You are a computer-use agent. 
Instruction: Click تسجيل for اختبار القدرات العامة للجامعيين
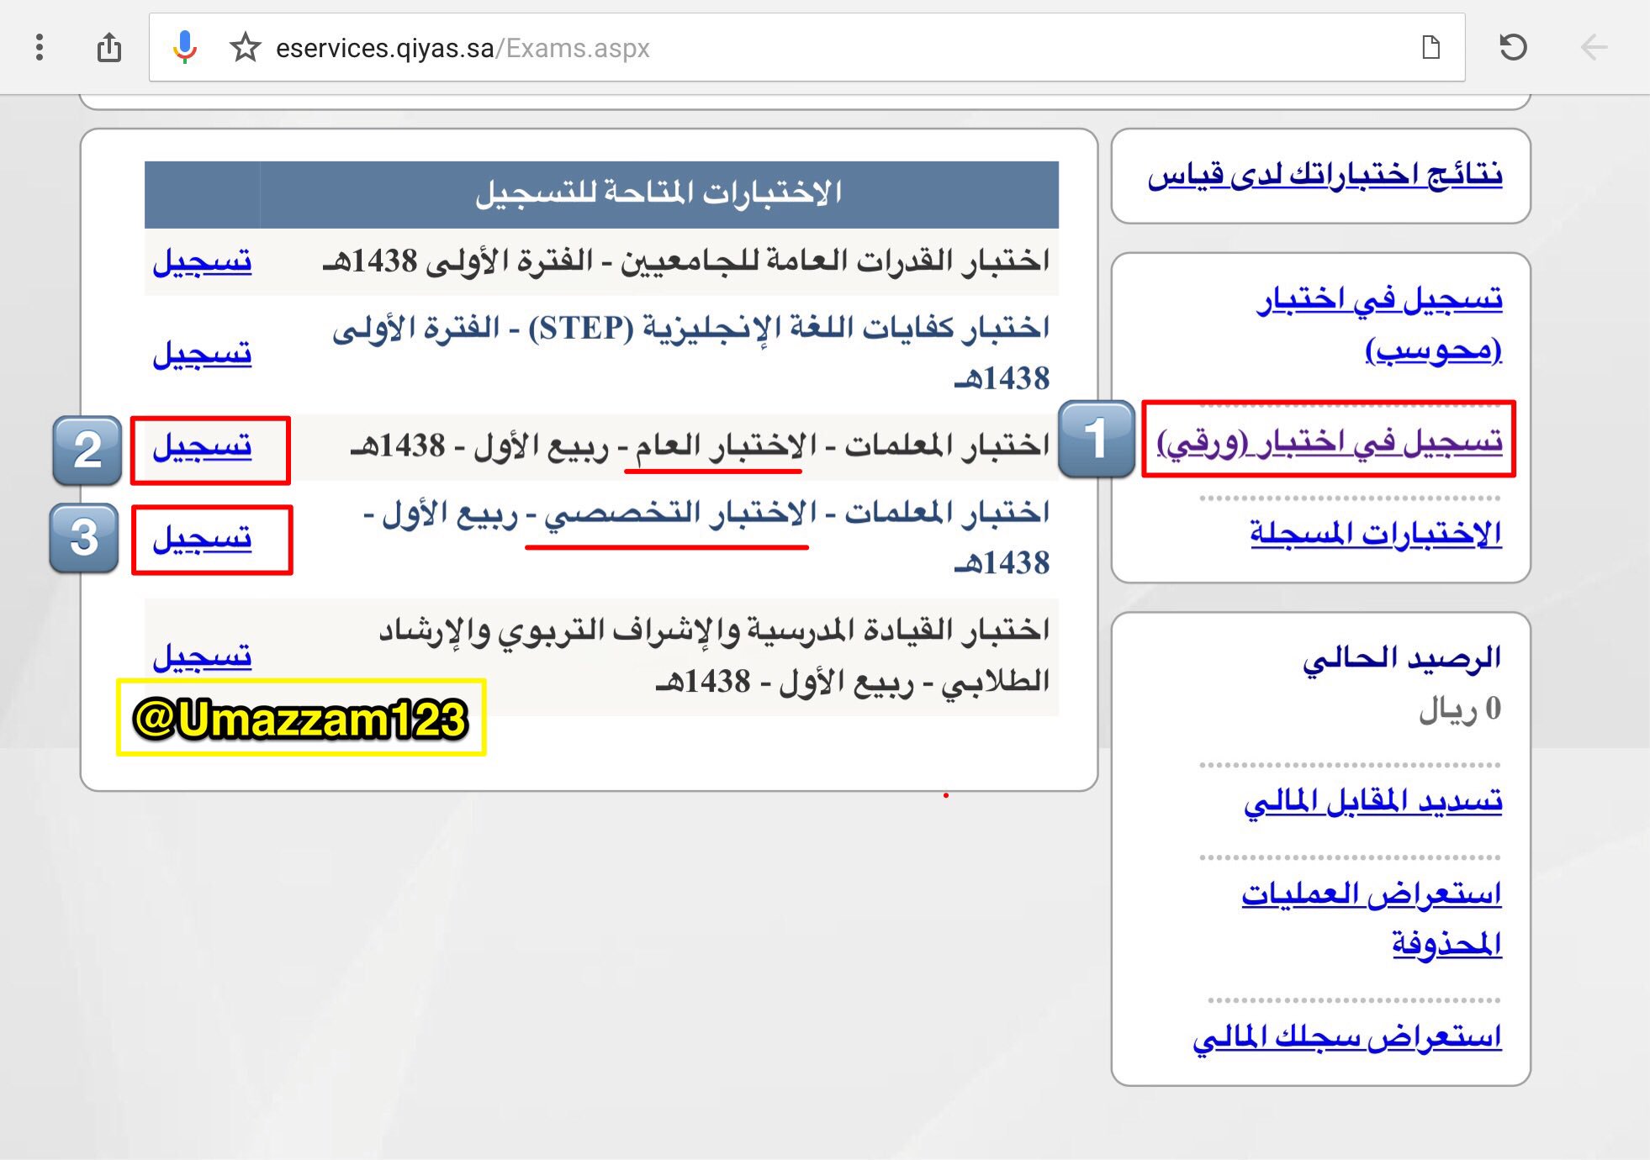[202, 261]
